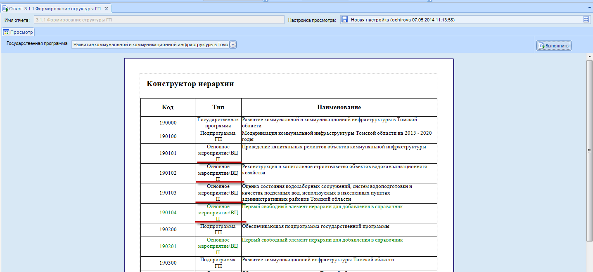Click the vertical scrollbar thumb

[x=589, y=151]
